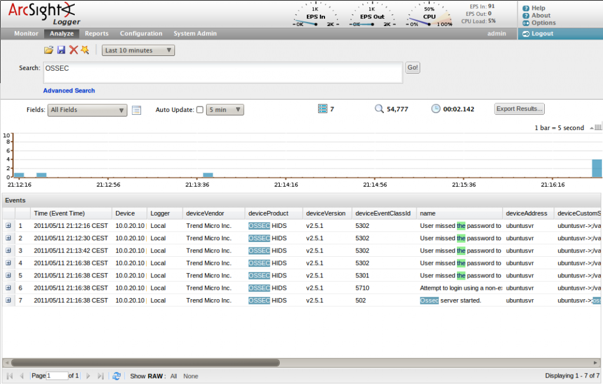603x384 pixels.
Task: Click the search wizard star icon
Action: coord(85,51)
